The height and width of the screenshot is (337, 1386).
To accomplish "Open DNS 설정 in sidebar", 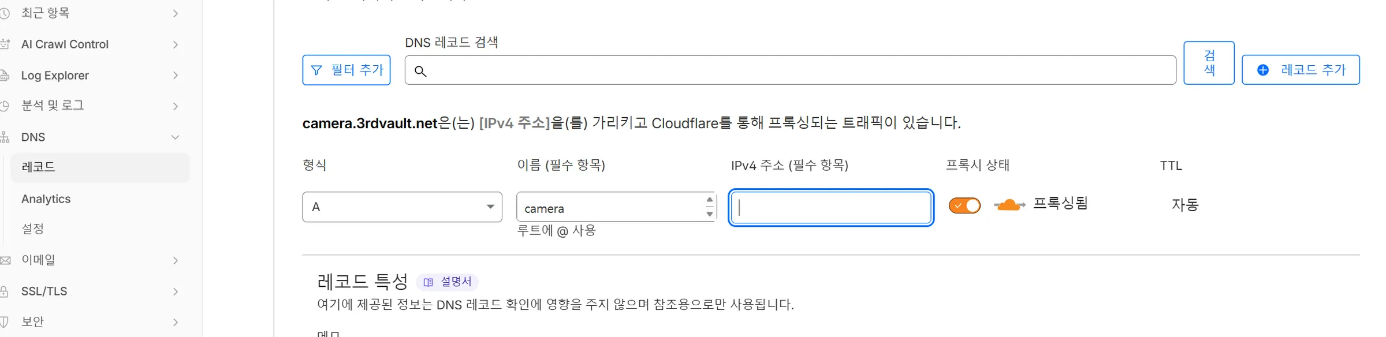I will [x=33, y=229].
